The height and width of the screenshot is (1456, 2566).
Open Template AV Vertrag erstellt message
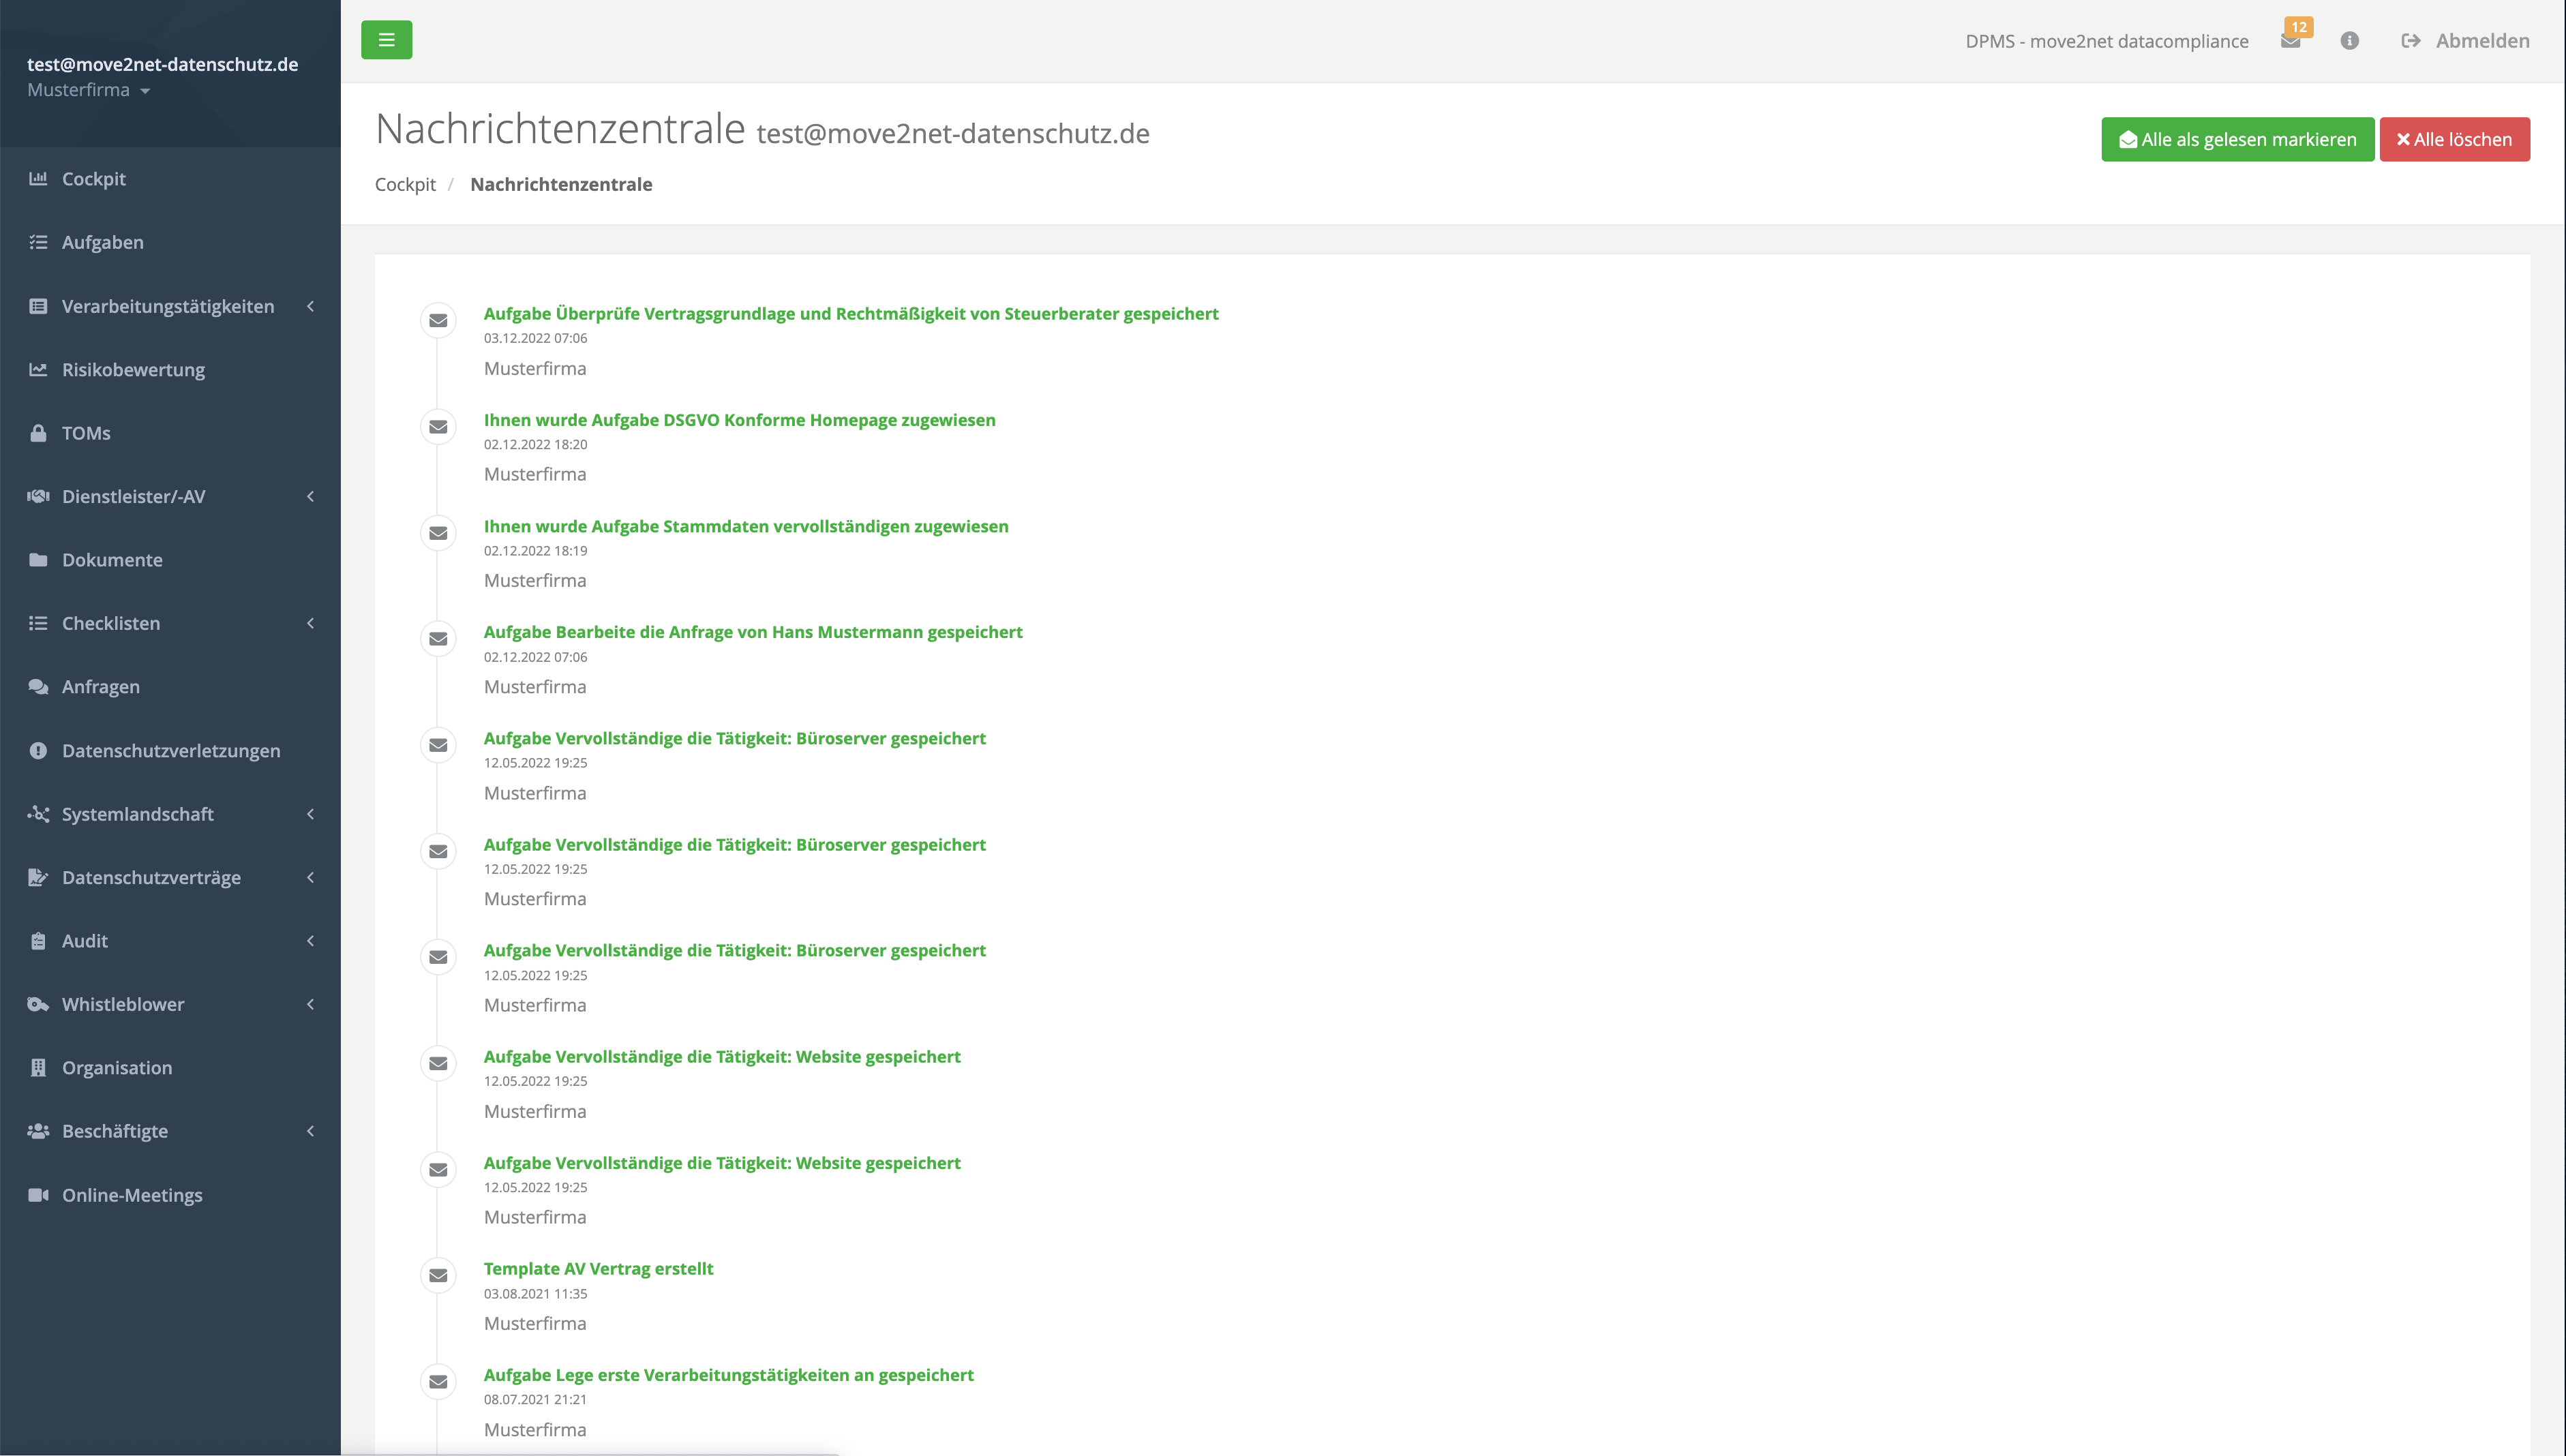(x=598, y=1269)
